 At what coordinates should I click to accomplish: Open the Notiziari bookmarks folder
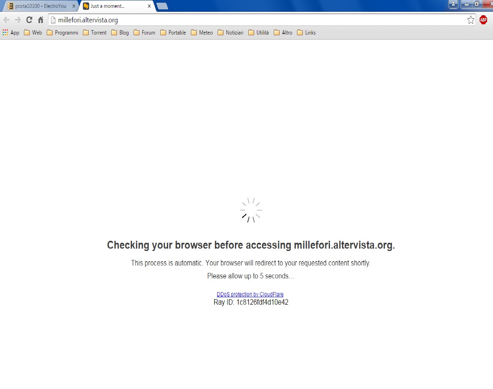click(231, 33)
